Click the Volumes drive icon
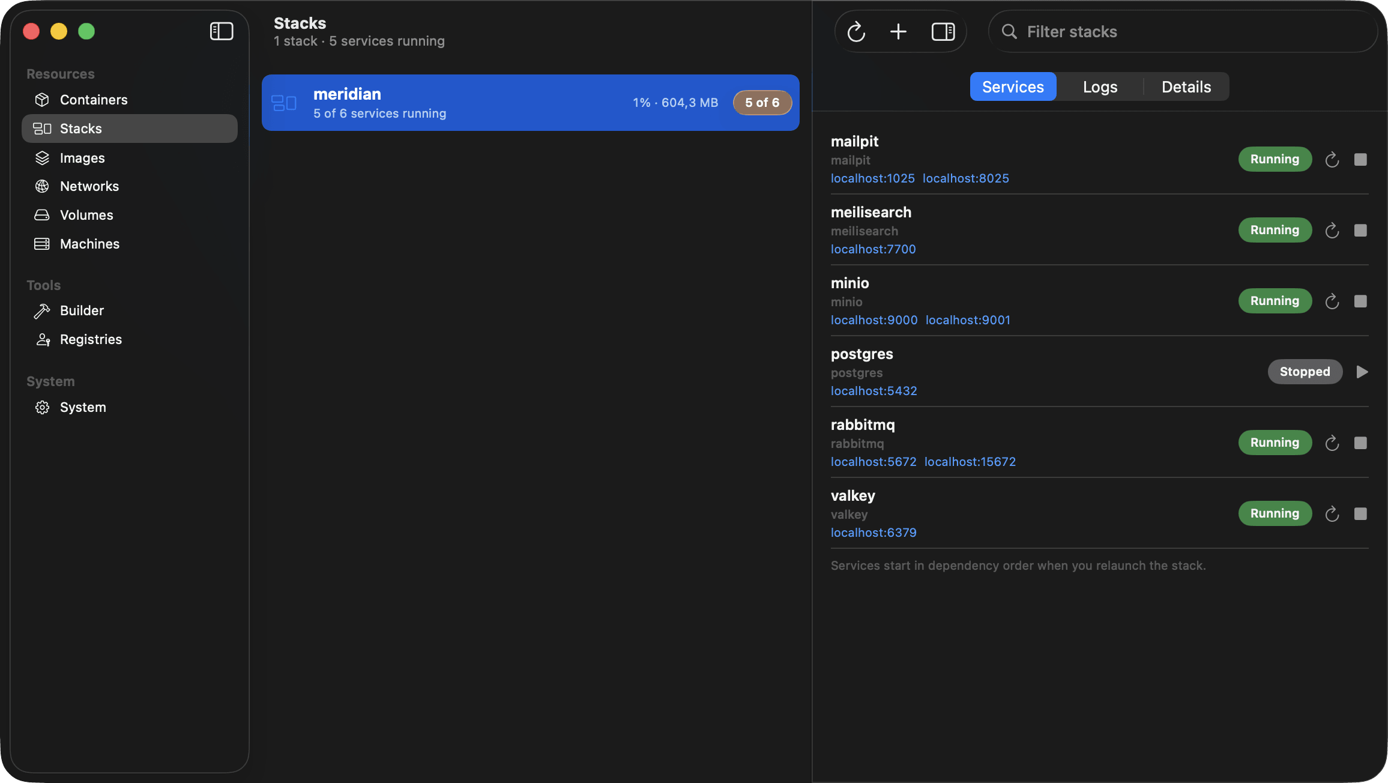This screenshot has width=1388, height=783. (42, 215)
